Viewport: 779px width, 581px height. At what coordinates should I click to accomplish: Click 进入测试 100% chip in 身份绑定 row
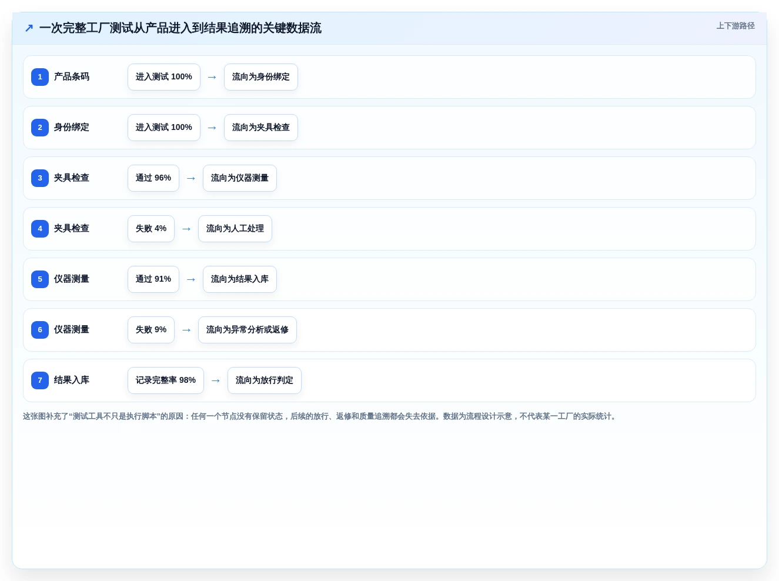tap(164, 128)
